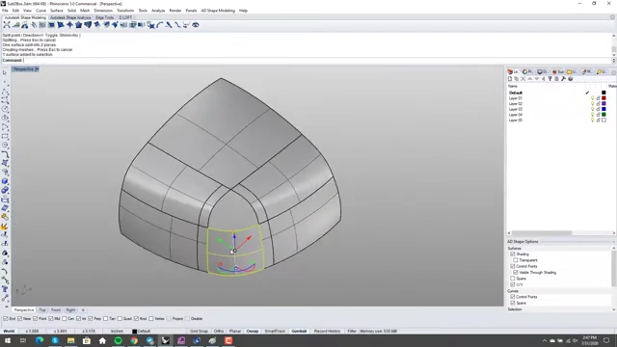Move layer down with down-triangle icon

click(x=536, y=79)
